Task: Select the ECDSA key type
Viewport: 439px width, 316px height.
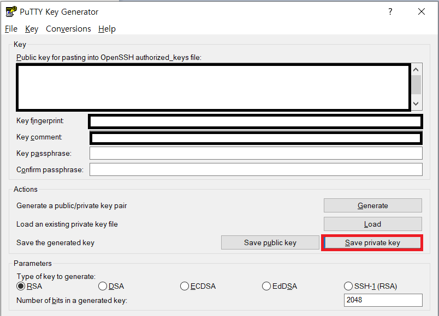Action: pos(198,286)
